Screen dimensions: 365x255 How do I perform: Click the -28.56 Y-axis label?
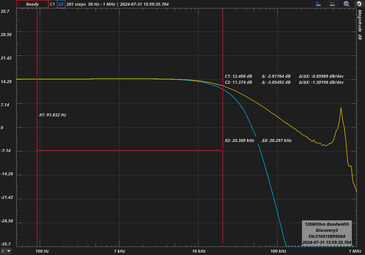coord(7,221)
